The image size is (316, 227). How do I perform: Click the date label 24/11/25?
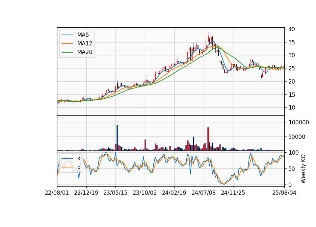(233, 193)
